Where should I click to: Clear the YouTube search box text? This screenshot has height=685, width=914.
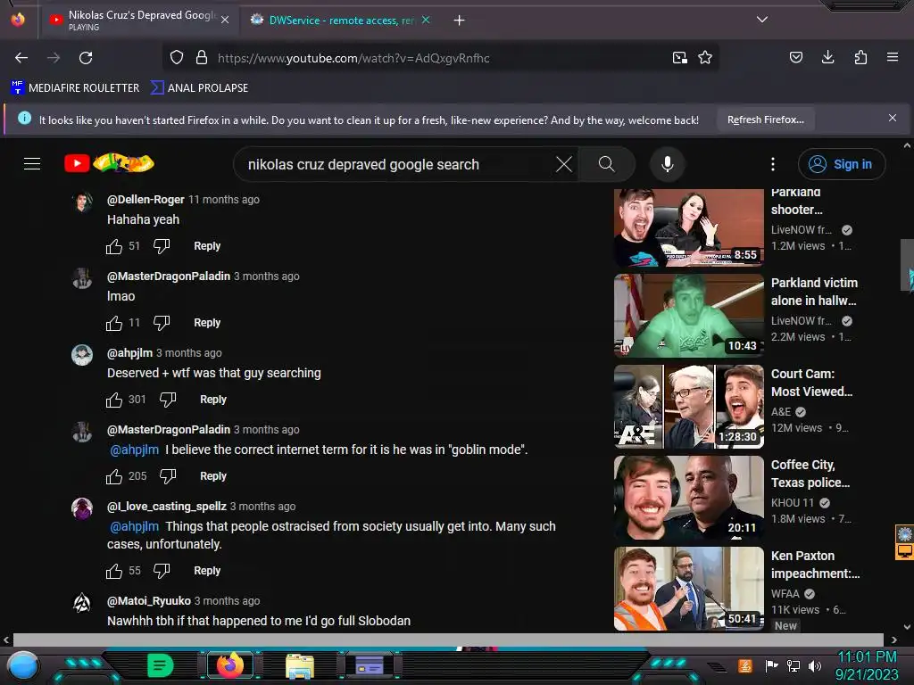(564, 164)
